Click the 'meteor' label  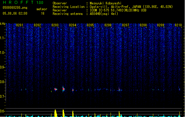click(42, 9)
